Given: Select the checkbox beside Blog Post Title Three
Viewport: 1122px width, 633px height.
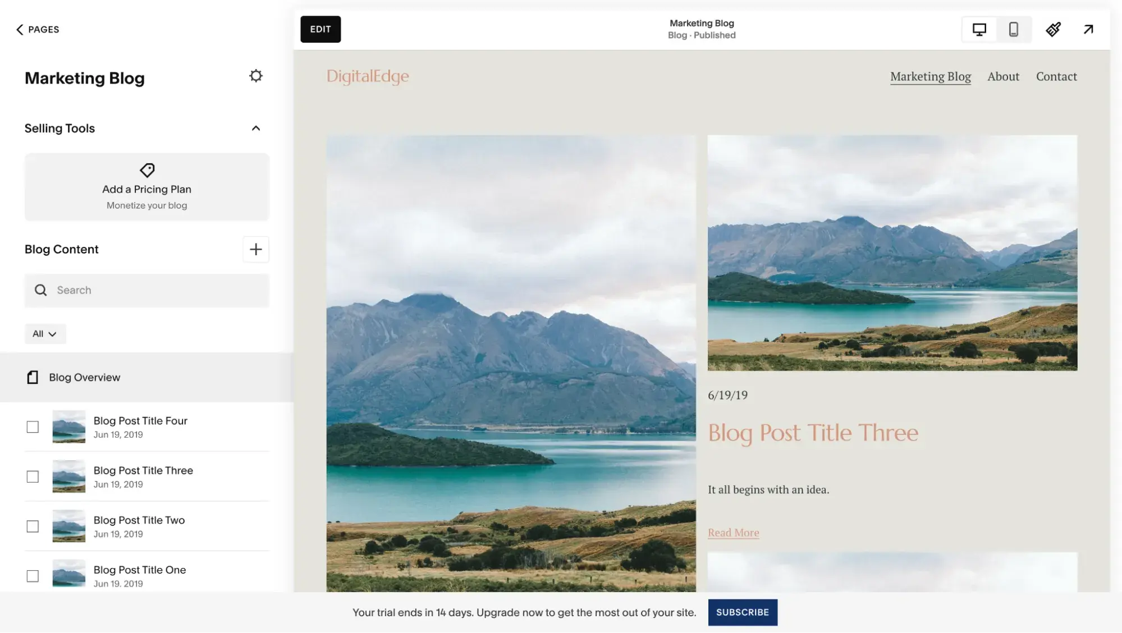Looking at the screenshot, I should click(32, 476).
